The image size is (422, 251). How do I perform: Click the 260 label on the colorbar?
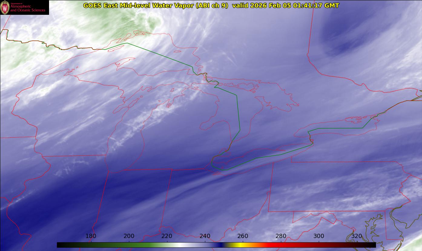pos(243,236)
